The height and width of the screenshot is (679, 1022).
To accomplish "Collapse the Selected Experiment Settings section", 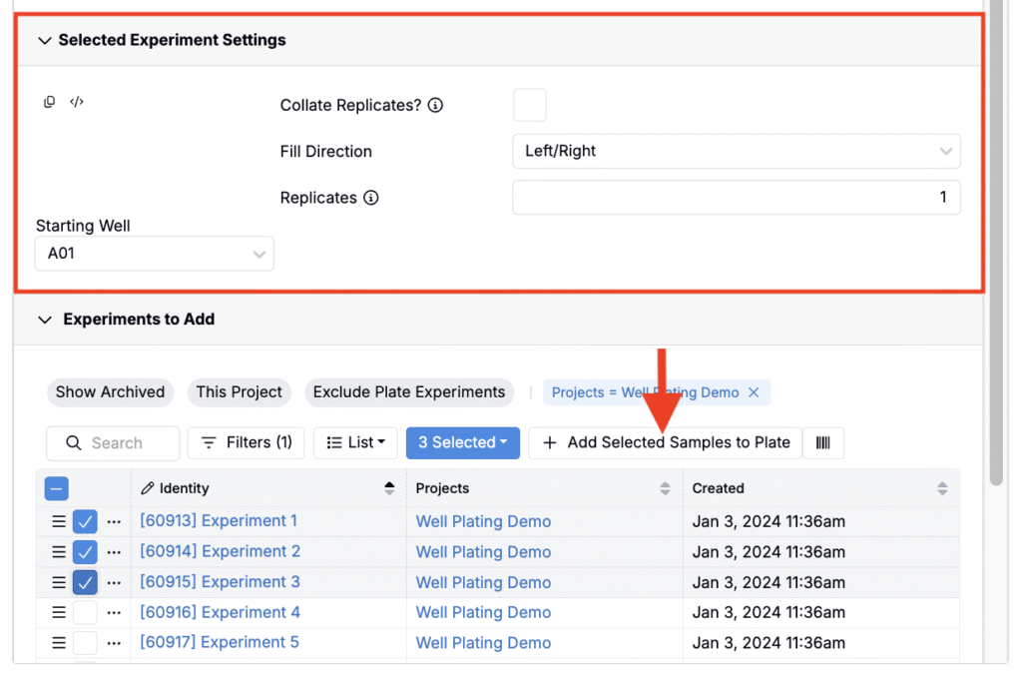I will [44, 40].
